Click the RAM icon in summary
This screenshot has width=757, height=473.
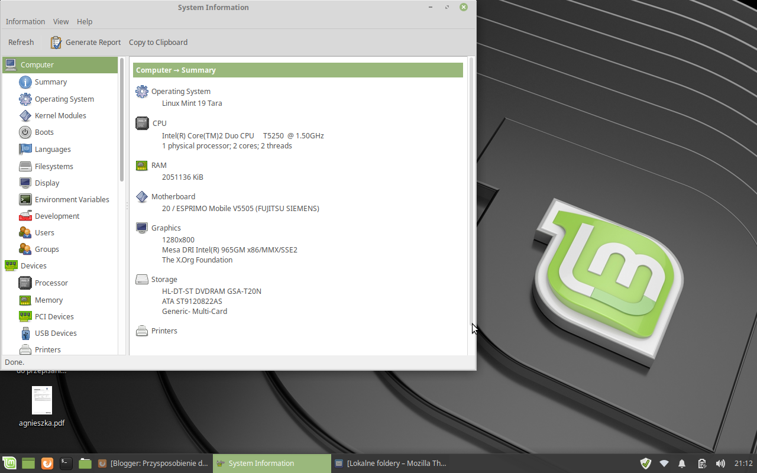click(x=141, y=166)
